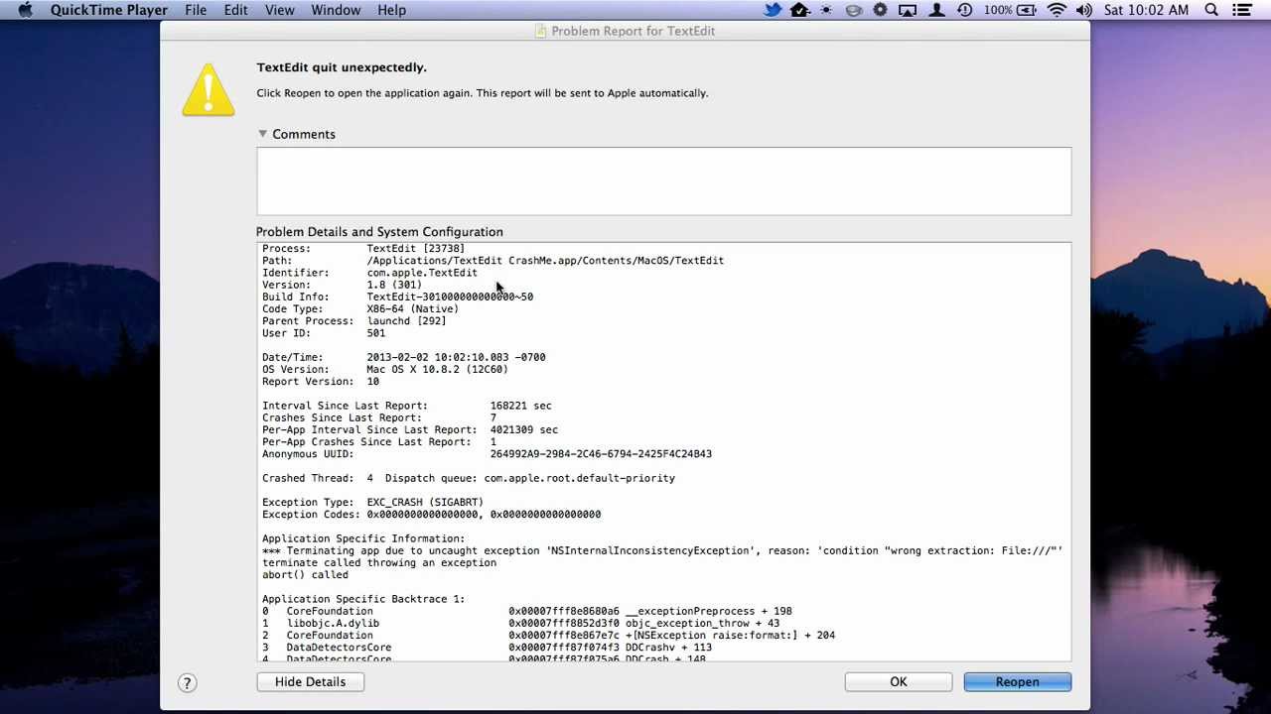Screen dimensions: 1271x714
Task: Open Spotlight search
Action: click(1211, 10)
